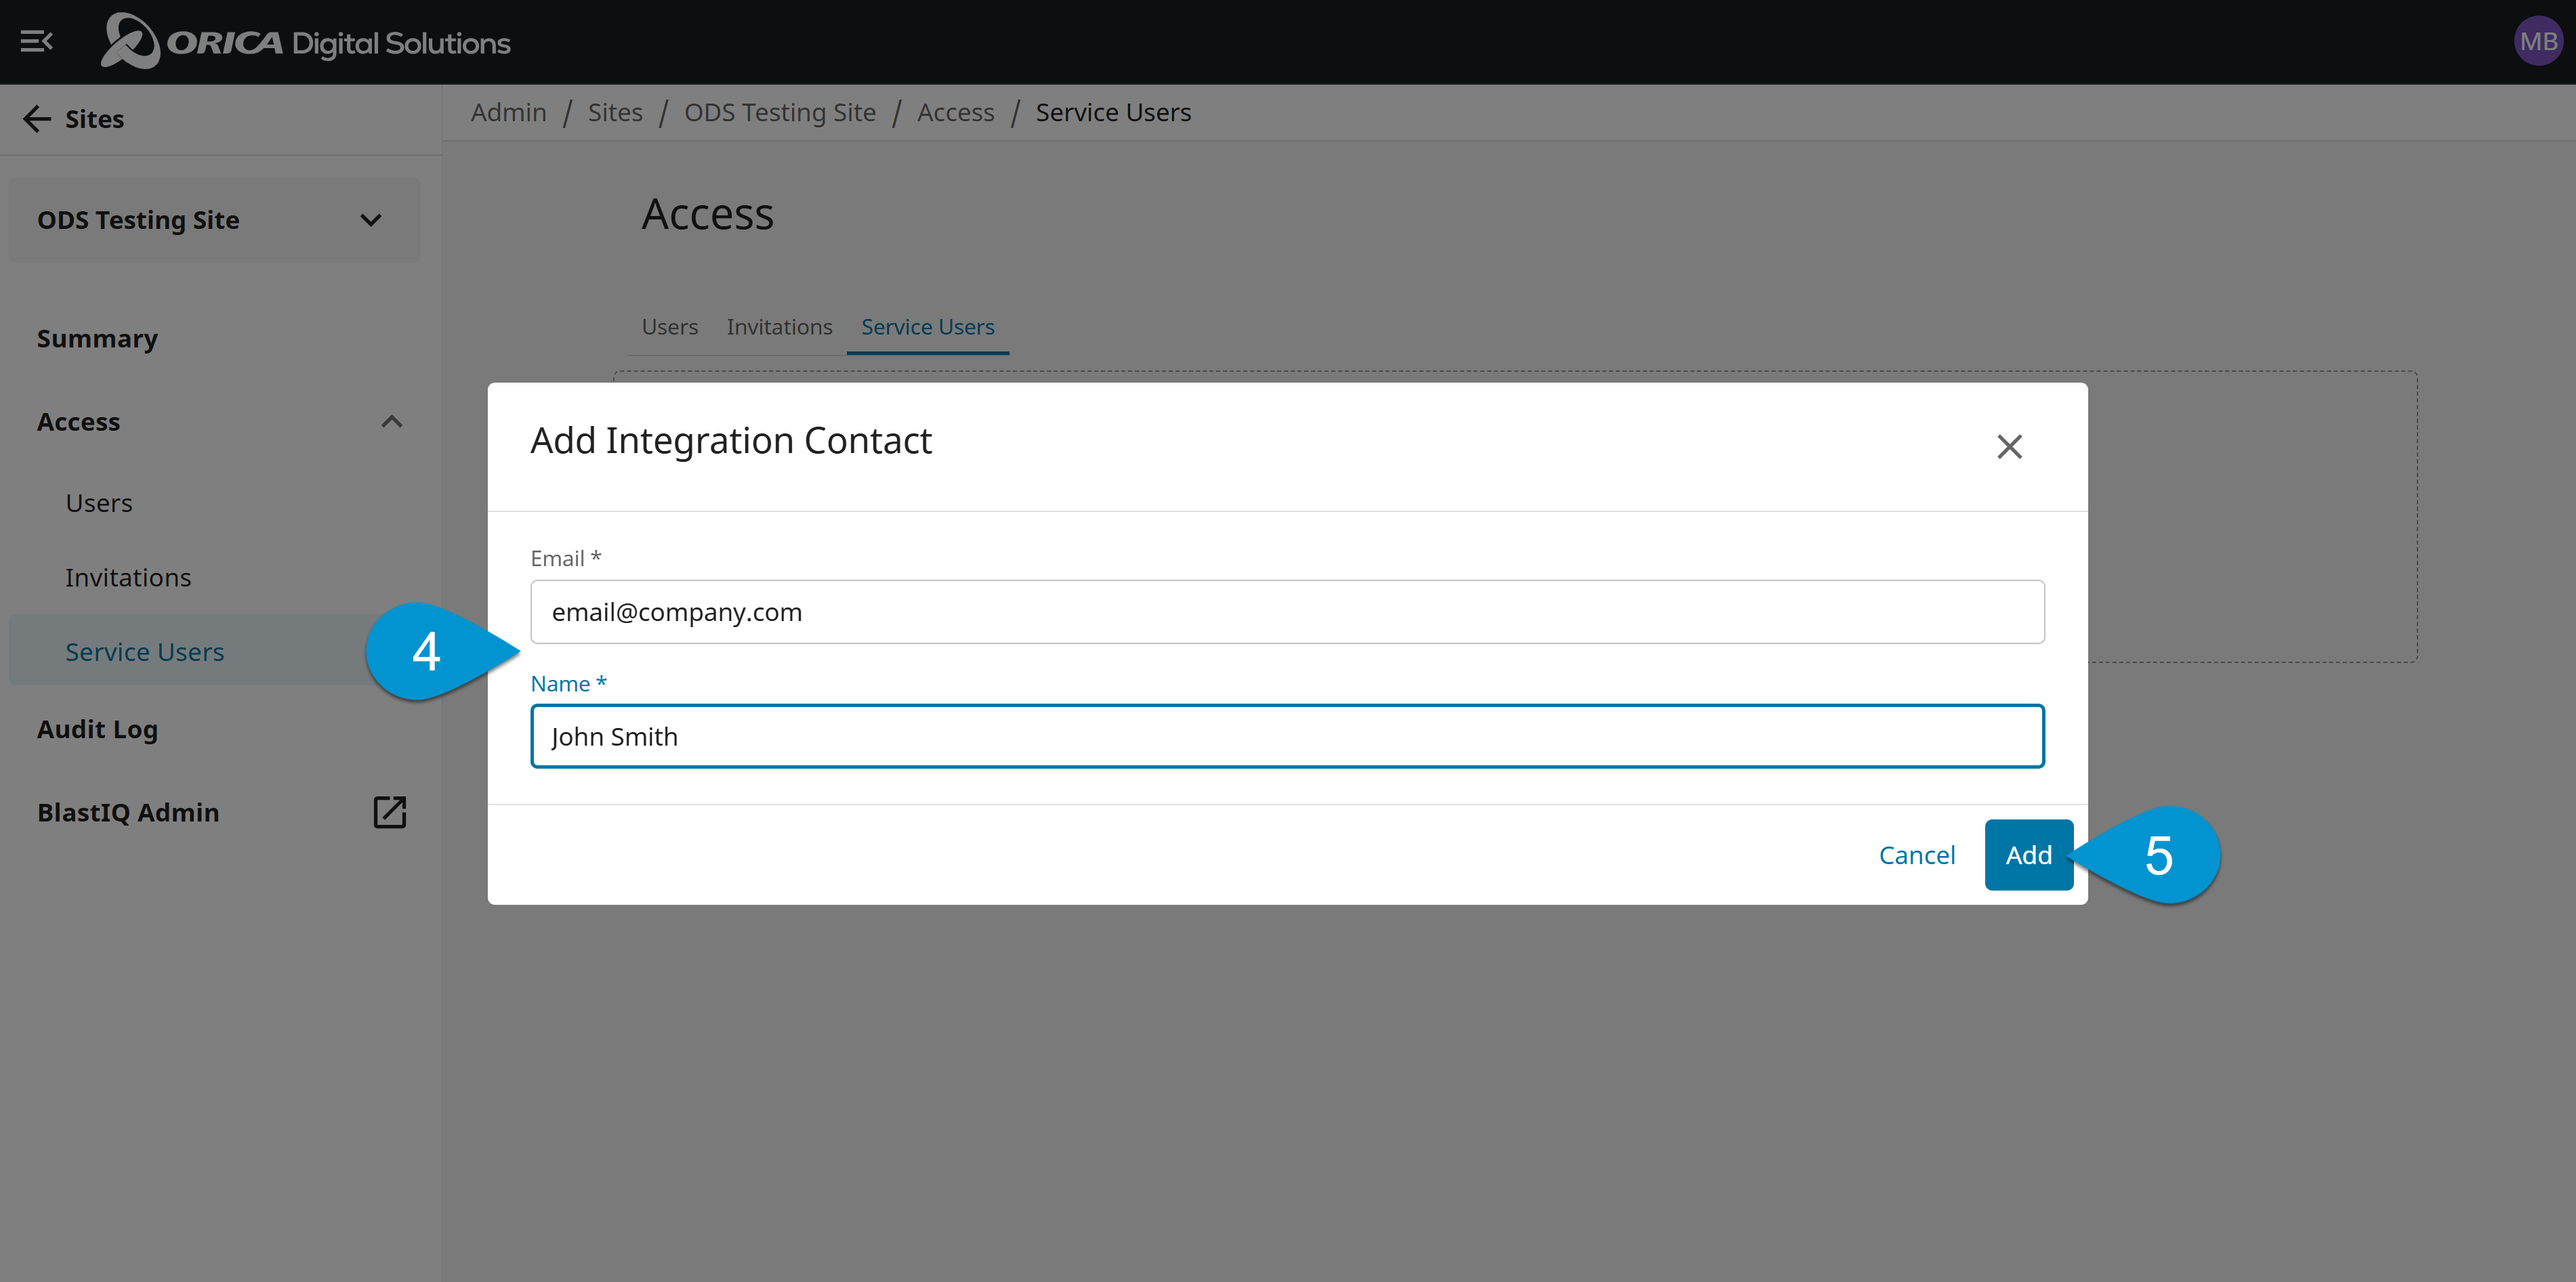This screenshot has width=2576, height=1282.
Task: Click the Orica Digital Solutions logo
Action: tap(306, 42)
